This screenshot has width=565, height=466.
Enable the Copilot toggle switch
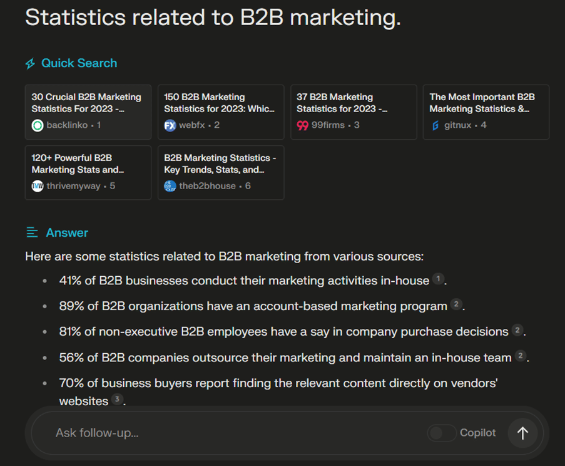(442, 433)
